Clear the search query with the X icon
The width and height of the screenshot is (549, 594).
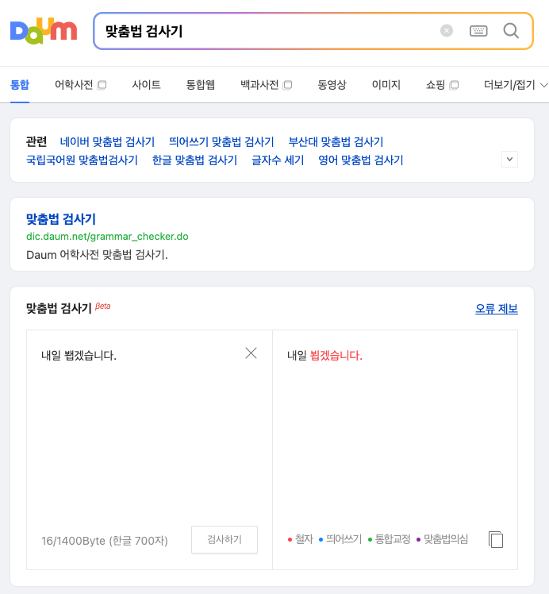[447, 31]
